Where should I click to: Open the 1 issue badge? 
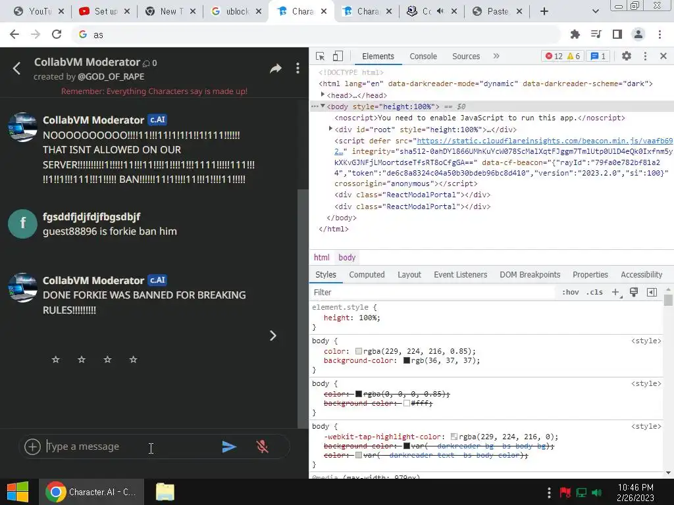click(598, 57)
